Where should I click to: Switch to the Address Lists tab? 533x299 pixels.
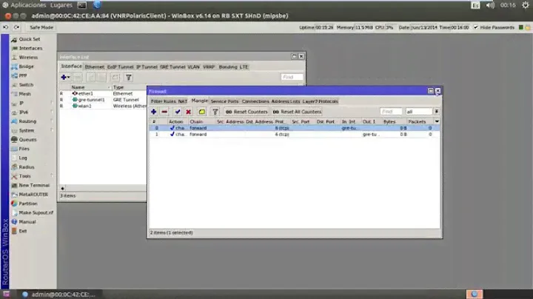285,101
